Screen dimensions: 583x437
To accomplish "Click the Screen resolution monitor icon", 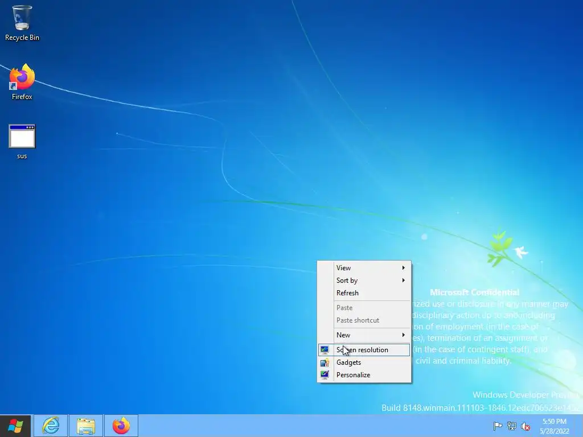I will [325, 350].
